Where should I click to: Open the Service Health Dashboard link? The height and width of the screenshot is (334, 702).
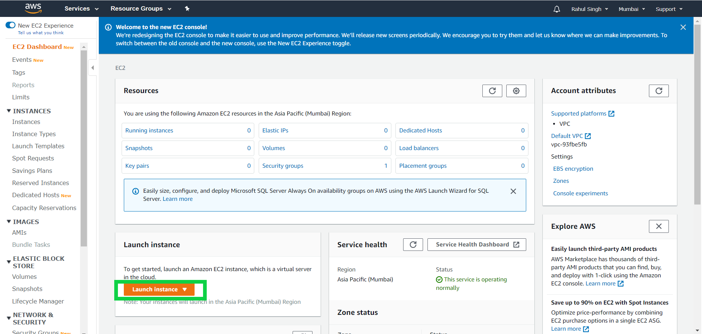tap(476, 244)
